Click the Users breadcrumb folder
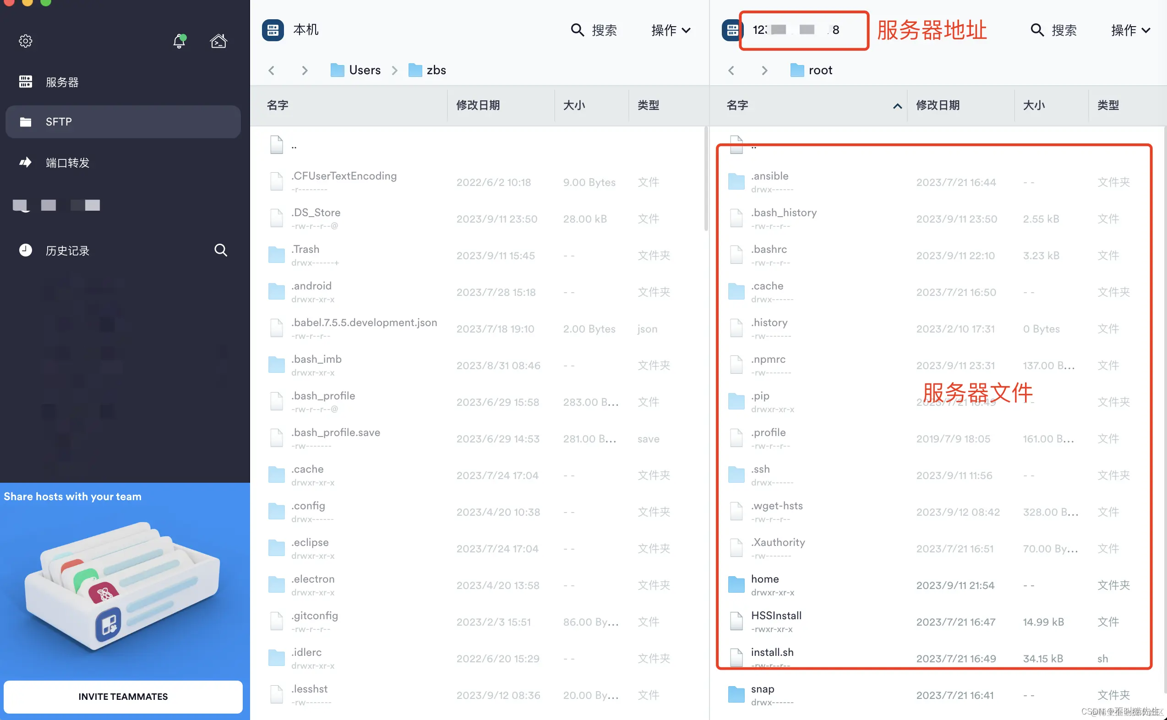This screenshot has width=1167, height=720. point(364,71)
